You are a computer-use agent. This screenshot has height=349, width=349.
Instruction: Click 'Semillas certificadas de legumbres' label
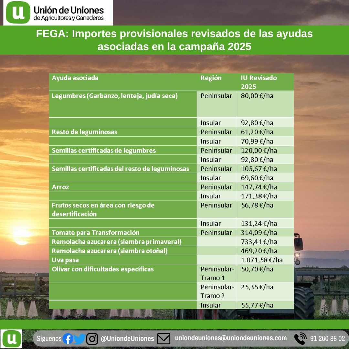104,151
